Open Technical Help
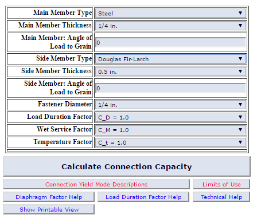Screen dimensions: 257x219 pyautogui.click(x=221, y=197)
